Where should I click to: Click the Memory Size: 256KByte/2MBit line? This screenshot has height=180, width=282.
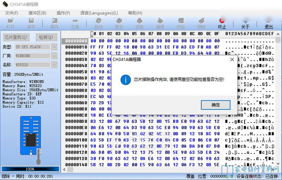coord(30,90)
